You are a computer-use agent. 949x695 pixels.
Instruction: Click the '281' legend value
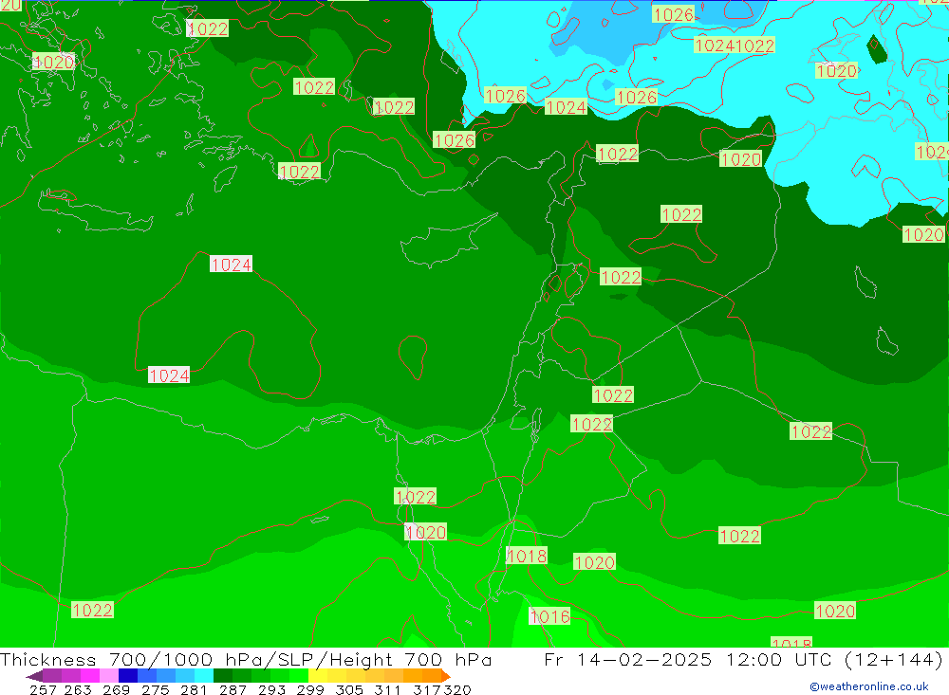pos(194,689)
